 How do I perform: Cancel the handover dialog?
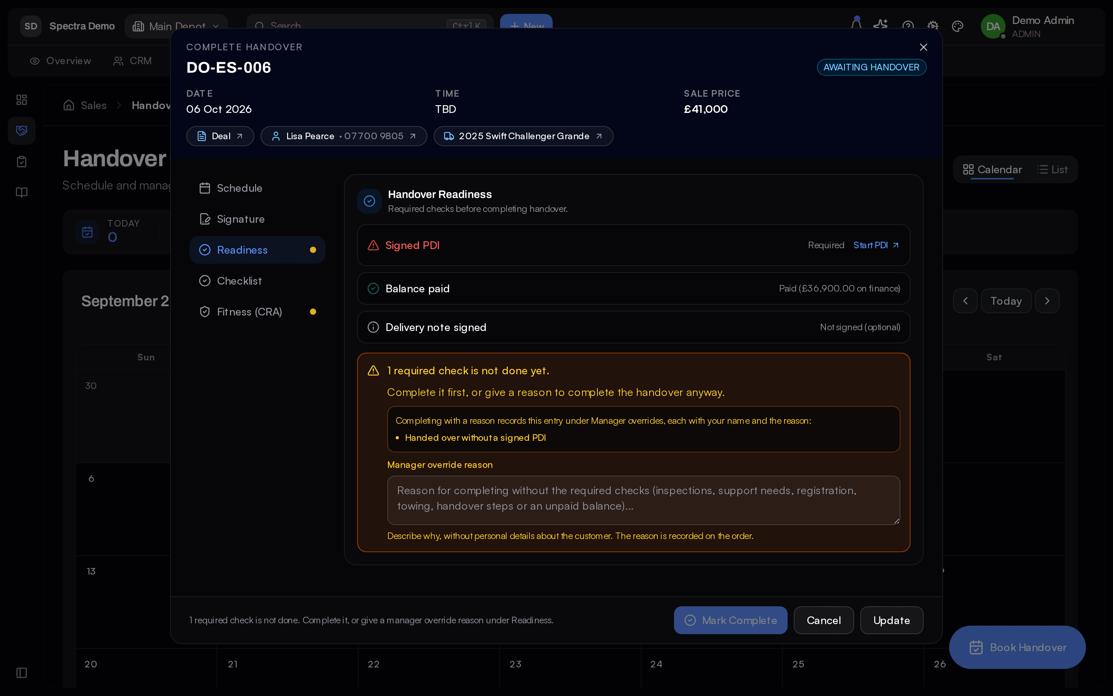[x=823, y=620]
